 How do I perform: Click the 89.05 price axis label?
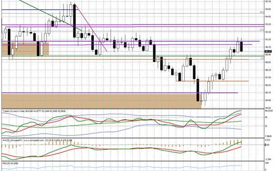point(268,62)
